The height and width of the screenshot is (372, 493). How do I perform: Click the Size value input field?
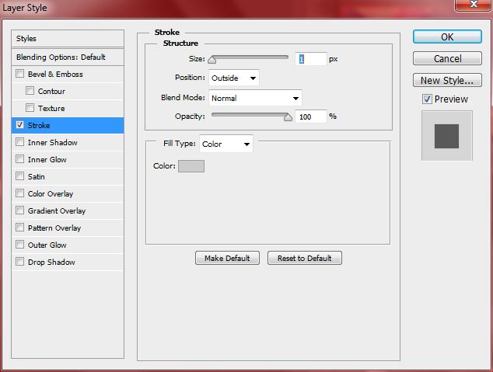pyautogui.click(x=310, y=59)
